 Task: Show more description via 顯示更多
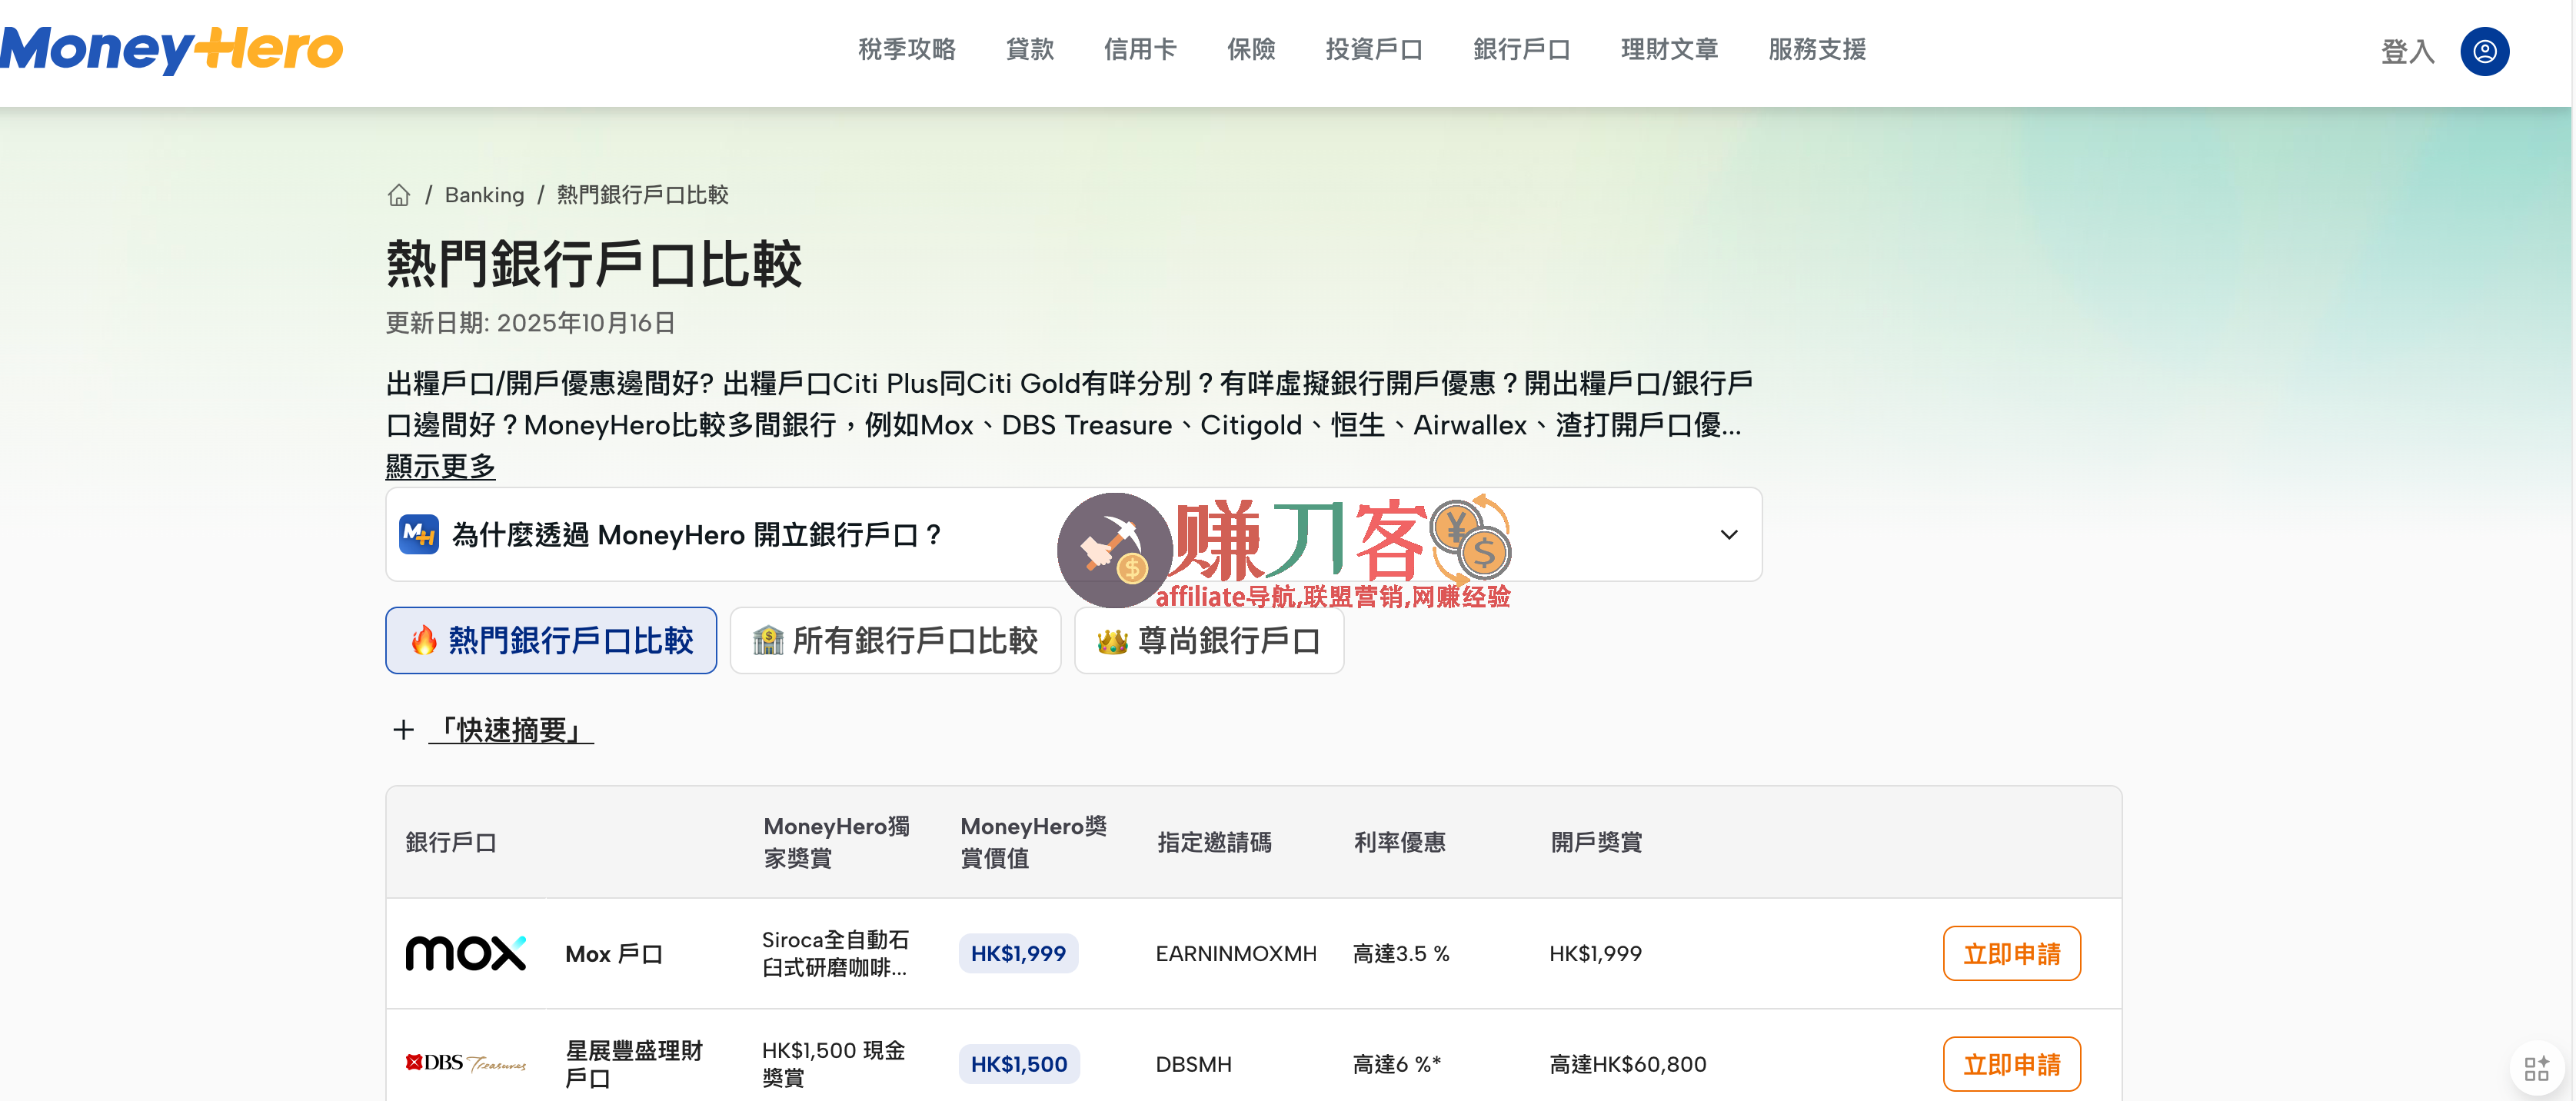440,466
